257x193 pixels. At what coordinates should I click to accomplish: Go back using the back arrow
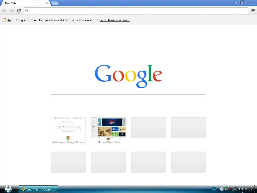5,11
